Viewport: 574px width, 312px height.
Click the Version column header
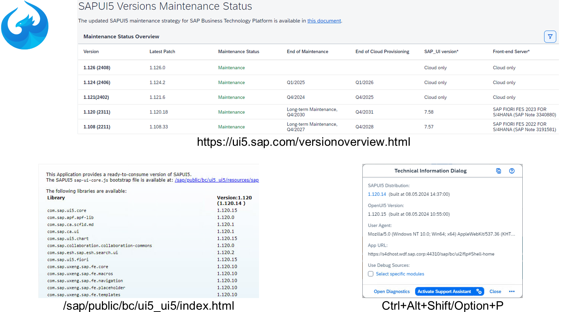pos(91,52)
